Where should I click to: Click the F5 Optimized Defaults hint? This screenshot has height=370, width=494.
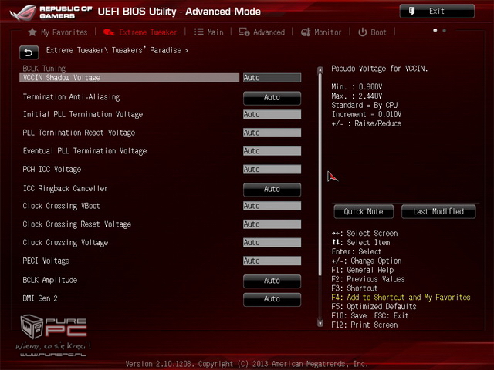(374, 307)
